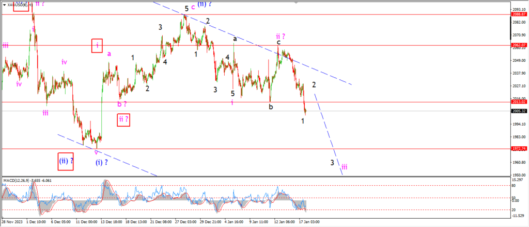Click the 2093.10 price axis value

coord(520,9)
